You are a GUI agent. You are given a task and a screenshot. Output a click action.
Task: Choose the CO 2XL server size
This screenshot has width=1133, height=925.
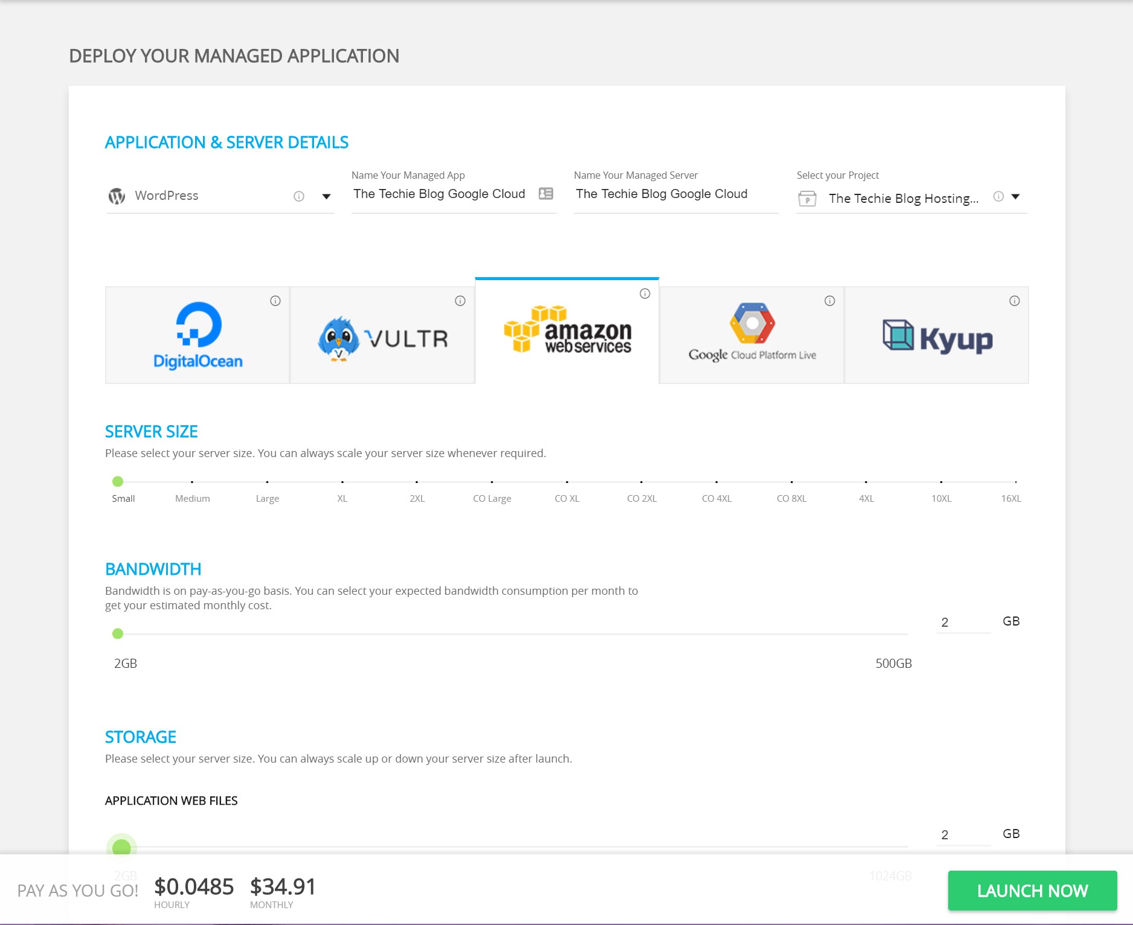tap(642, 499)
